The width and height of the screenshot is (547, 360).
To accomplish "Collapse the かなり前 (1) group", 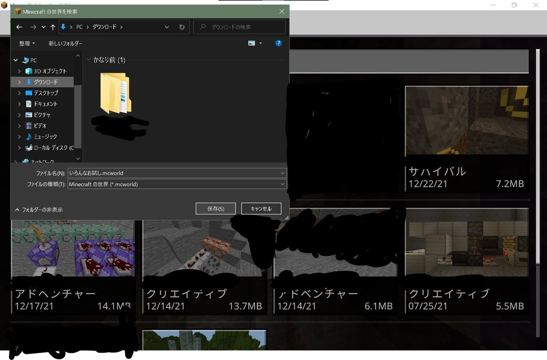I will click(89, 60).
